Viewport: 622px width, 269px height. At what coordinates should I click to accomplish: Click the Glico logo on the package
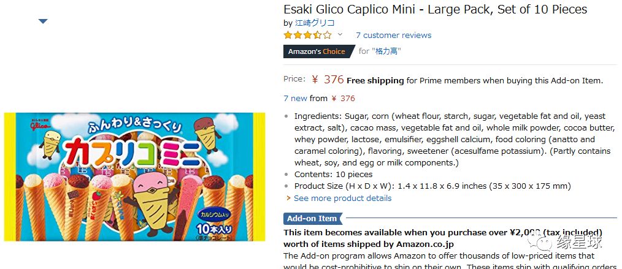click(x=42, y=123)
